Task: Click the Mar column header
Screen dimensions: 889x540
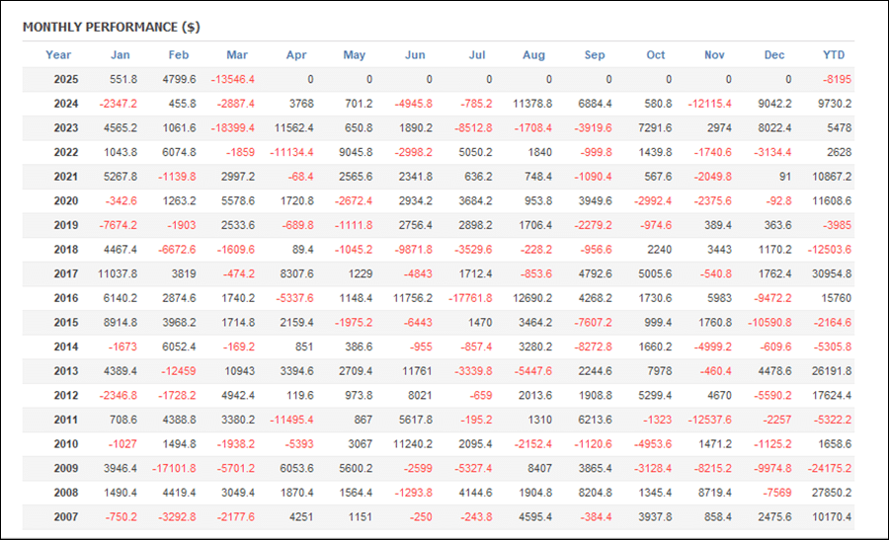Action: pos(237,55)
